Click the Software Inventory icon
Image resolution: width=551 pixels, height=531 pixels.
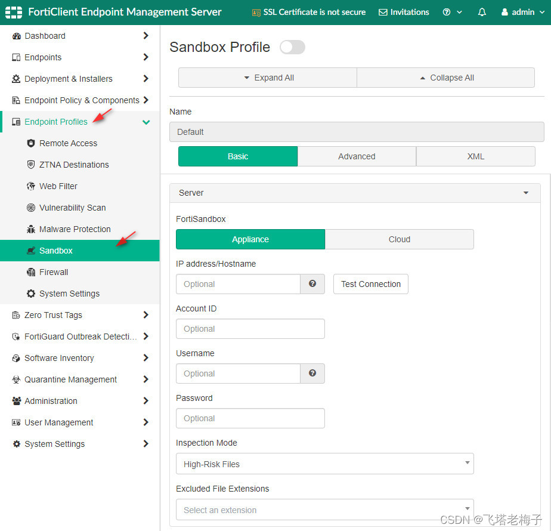16,358
